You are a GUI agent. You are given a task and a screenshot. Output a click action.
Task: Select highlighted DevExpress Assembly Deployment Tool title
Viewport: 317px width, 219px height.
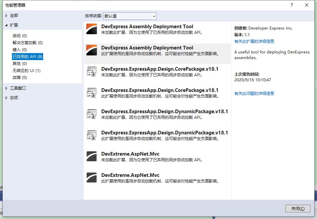(147, 48)
